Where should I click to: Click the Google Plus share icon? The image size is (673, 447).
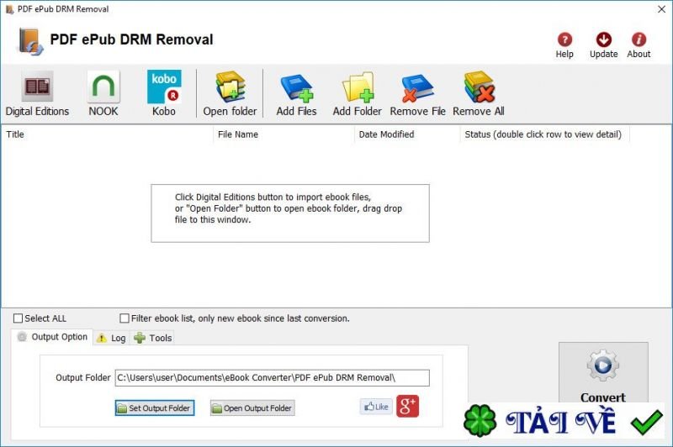click(x=407, y=407)
